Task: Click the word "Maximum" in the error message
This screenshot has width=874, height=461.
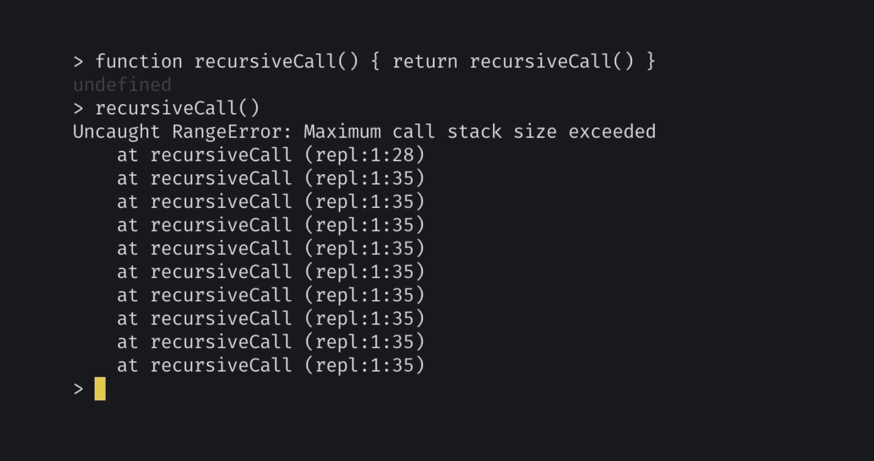Action: pos(342,132)
